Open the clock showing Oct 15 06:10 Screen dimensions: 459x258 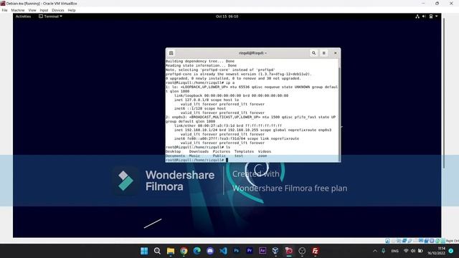point(227,16)
